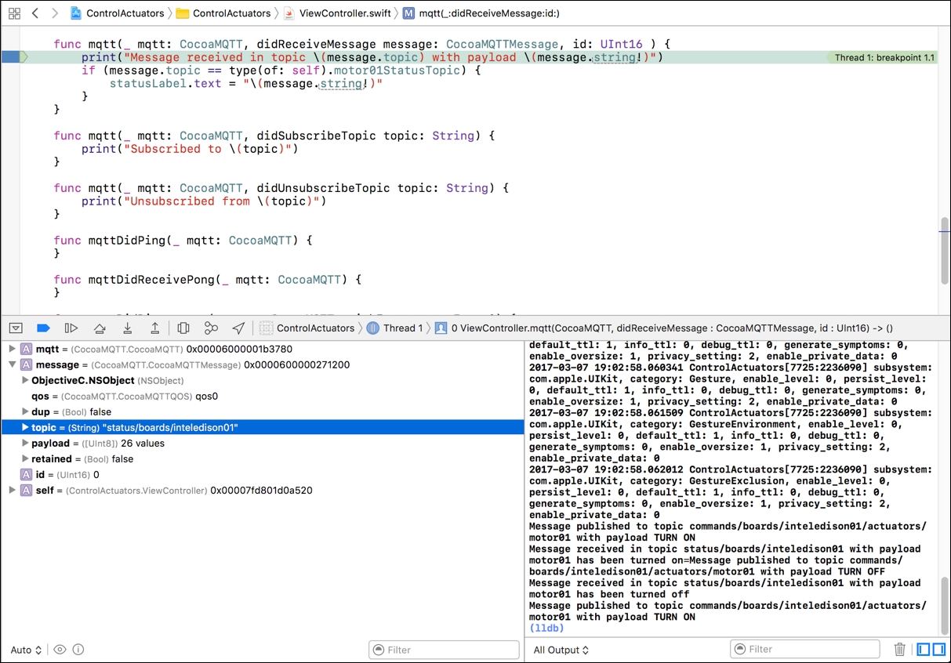The image size is (951, 663).
Task: Open the Debug Memory Graph
Action: (211, 328)
